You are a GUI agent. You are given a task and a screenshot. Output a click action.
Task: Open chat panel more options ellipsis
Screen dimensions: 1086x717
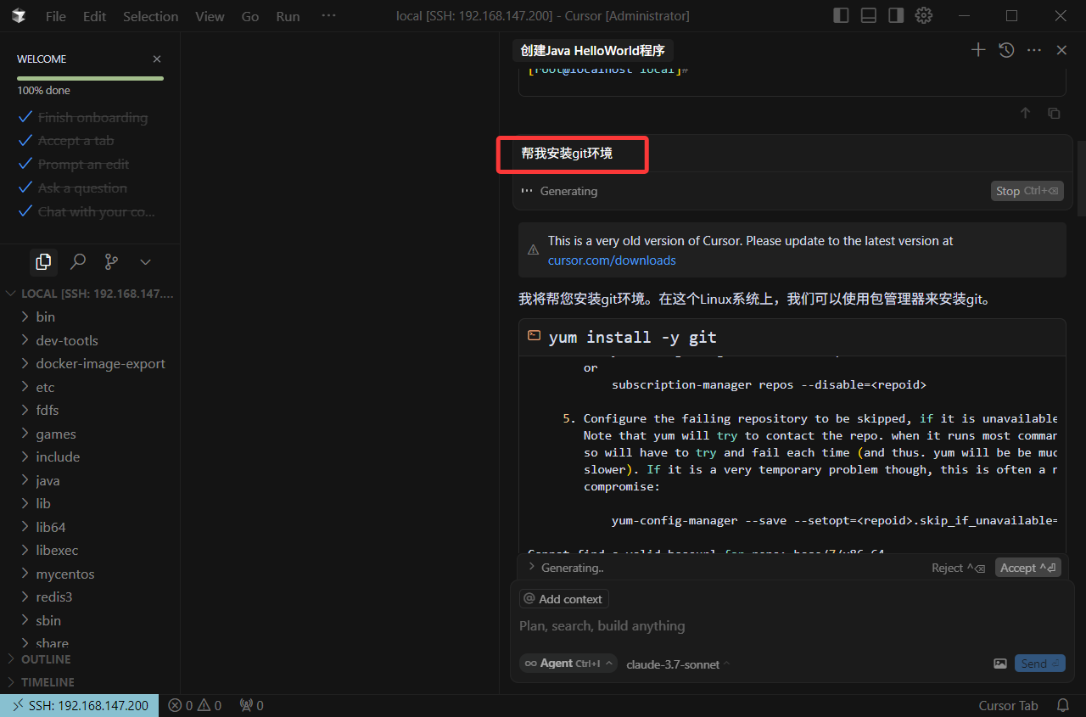(x=1034, y=50)
